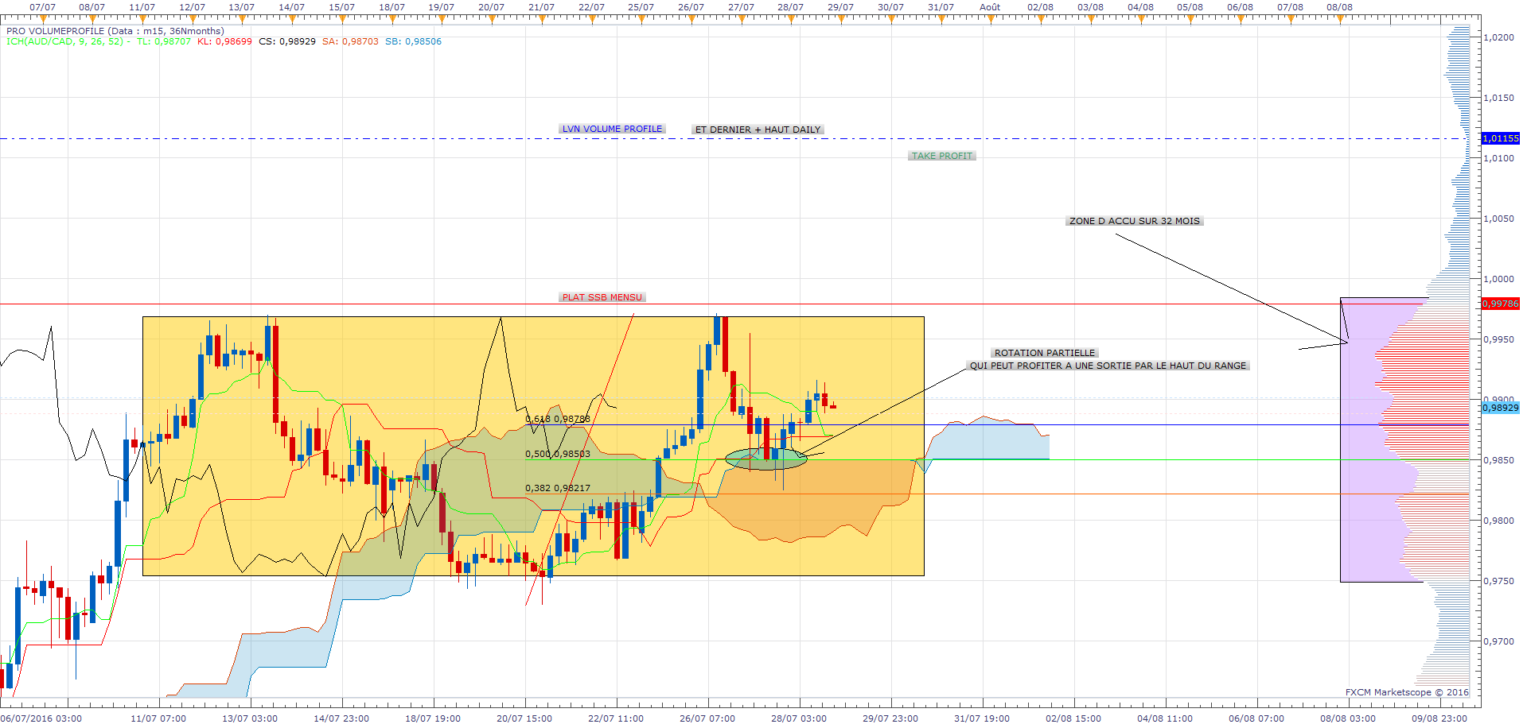
Task: Click the ROTATION PARTIELLE annotation
Action: (1045, 353)
